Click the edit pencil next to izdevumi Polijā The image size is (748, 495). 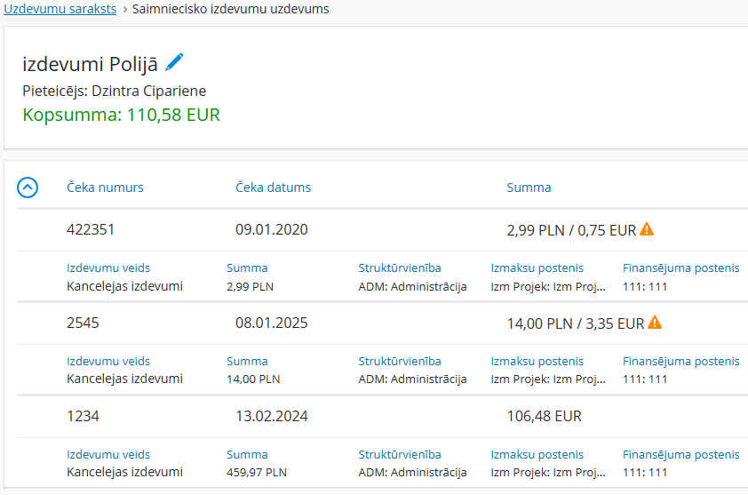click(175, 62)
